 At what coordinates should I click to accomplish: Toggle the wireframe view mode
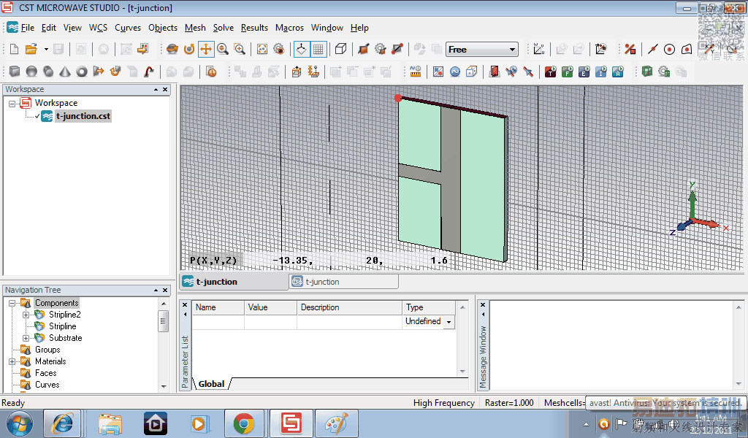point(340,50)
